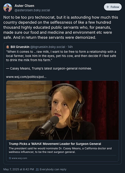Open the 'Trump Picks a MAHA Movement Leader' headline
Viewport: 125px width, 173px height.
(55, 144)
